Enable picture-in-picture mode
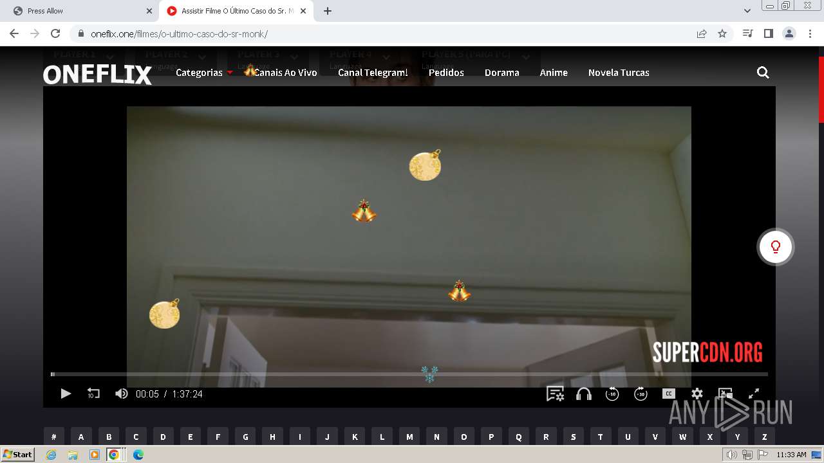The image size is (824, 463). click(x=726, y=394)
